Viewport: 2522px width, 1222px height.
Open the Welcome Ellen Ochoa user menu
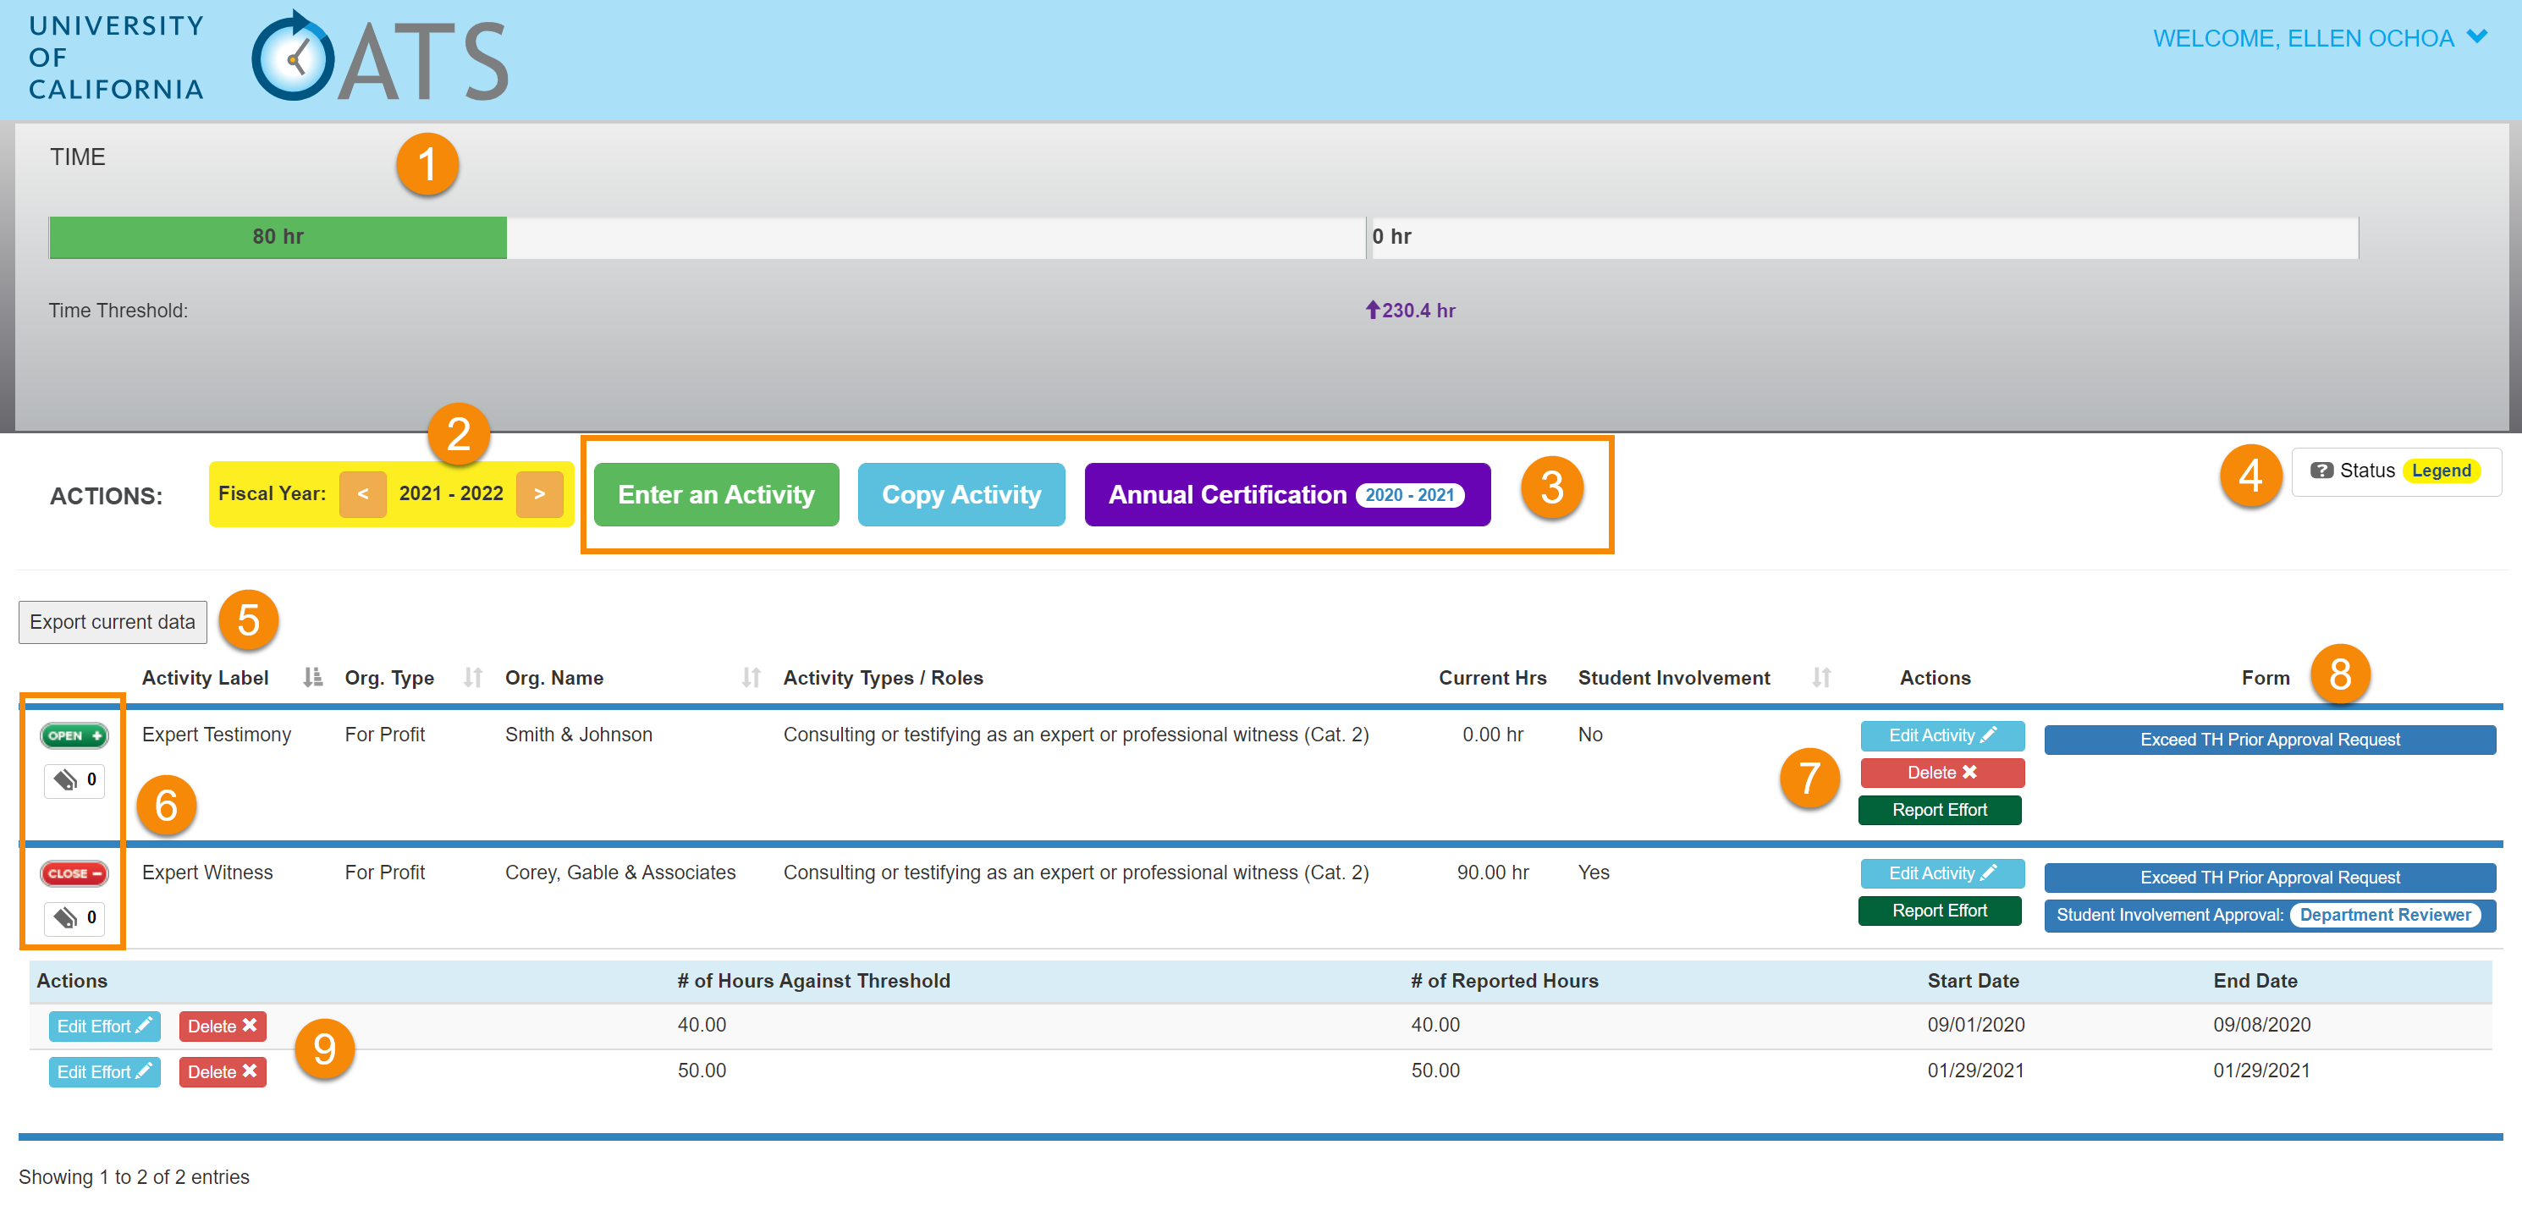click(2320, 38)
